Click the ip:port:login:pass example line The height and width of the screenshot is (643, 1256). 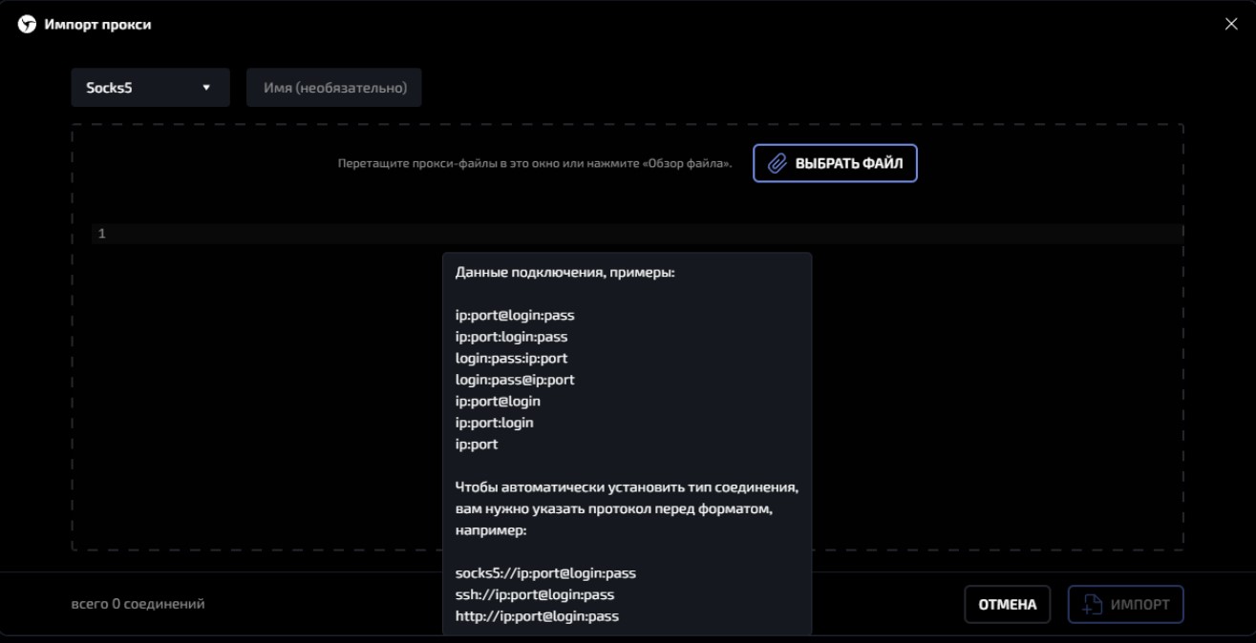click(x=512, y=337)
